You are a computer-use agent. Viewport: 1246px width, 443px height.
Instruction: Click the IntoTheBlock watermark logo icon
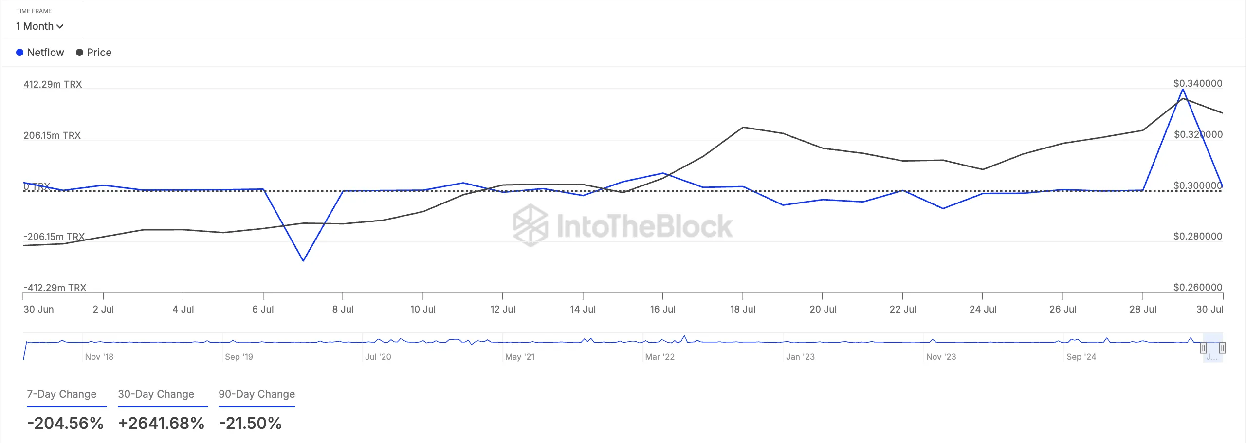[531, 225]
